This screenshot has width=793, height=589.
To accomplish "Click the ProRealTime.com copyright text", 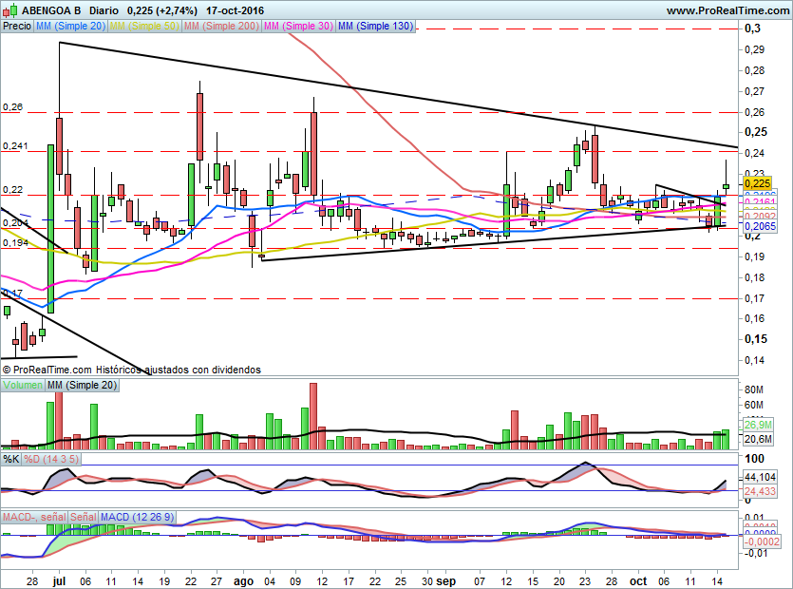I will pos(131,370).
